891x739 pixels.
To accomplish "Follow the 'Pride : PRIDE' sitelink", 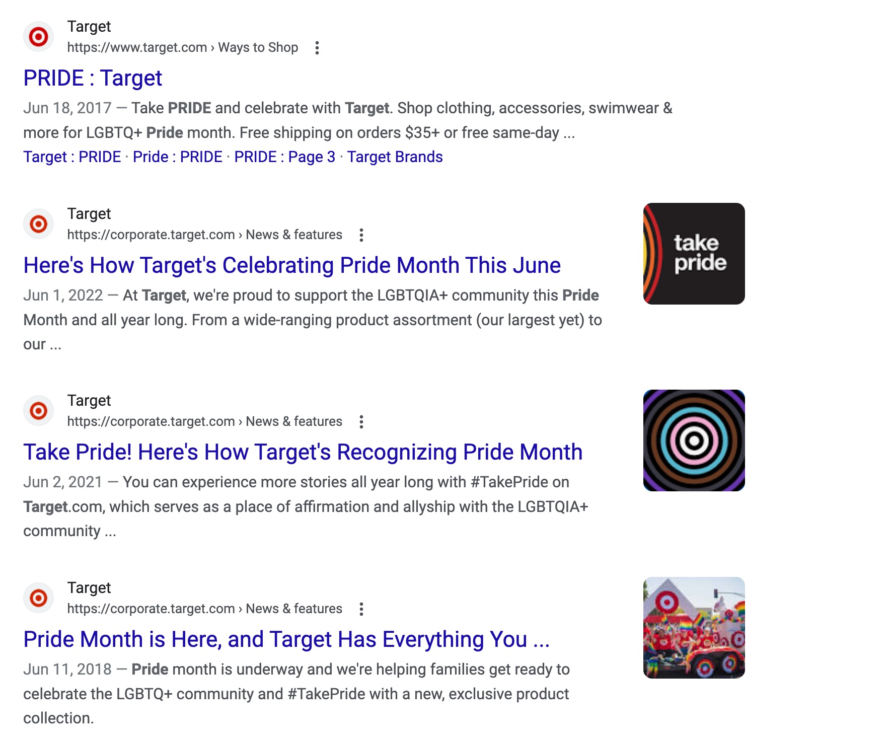I will point(178,157).
